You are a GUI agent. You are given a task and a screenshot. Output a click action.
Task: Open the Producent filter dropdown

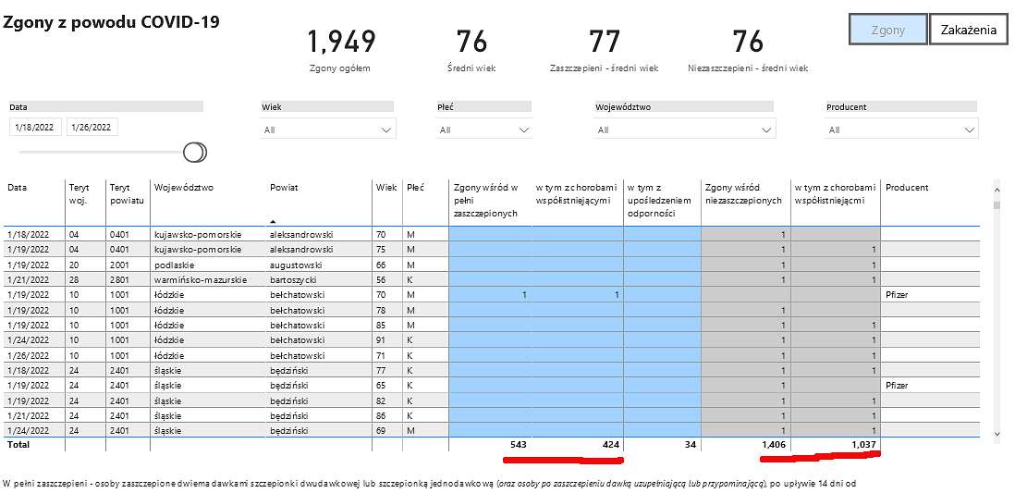pos(901,129)
